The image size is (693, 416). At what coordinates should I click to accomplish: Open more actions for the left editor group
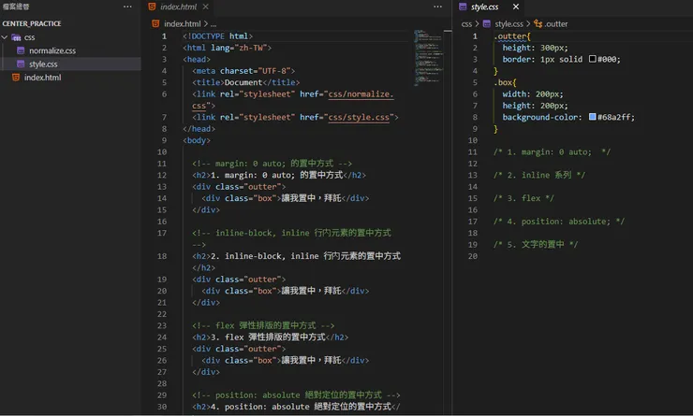coord(437,7)
